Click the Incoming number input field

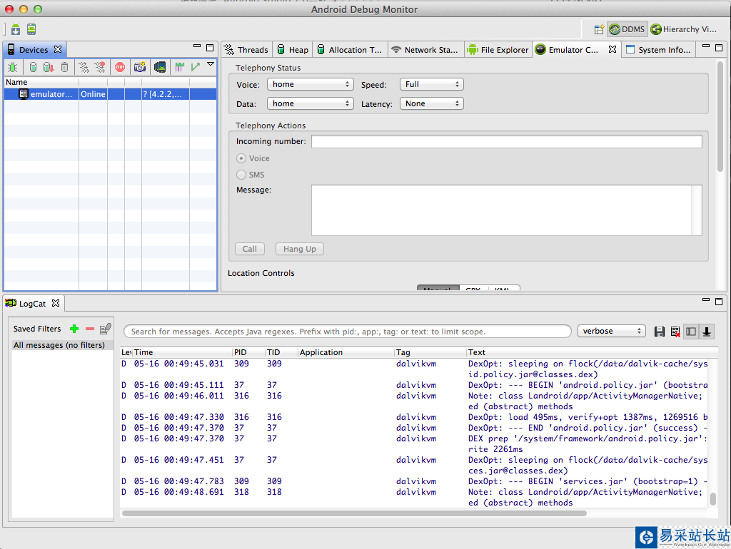(x=506, y=141)
